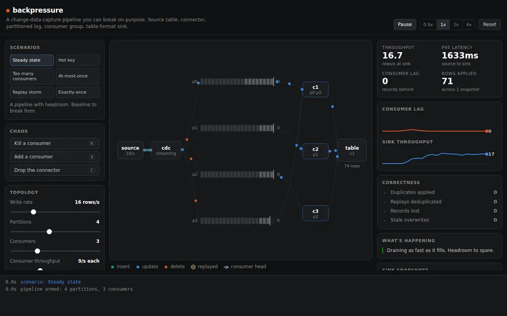Screen dimensions: 507x316
Task: Click the Records lost row
Action: 440,211
